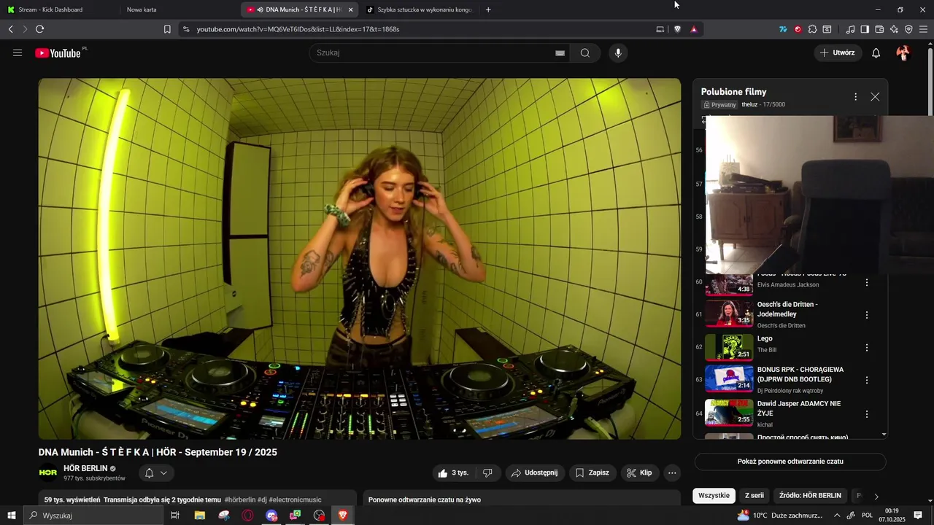Play the Lego video thumbnail
Image resolution: width=934 pixels, height=525 pixels.
click(729, 347)
